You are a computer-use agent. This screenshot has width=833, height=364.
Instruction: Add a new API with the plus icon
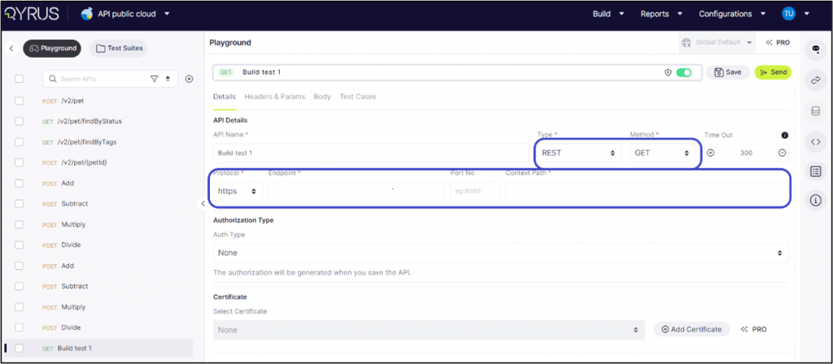pos(189,79)
